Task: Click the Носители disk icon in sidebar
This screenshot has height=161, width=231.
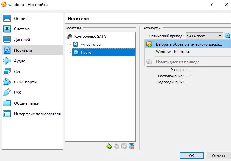Action: 7,50
